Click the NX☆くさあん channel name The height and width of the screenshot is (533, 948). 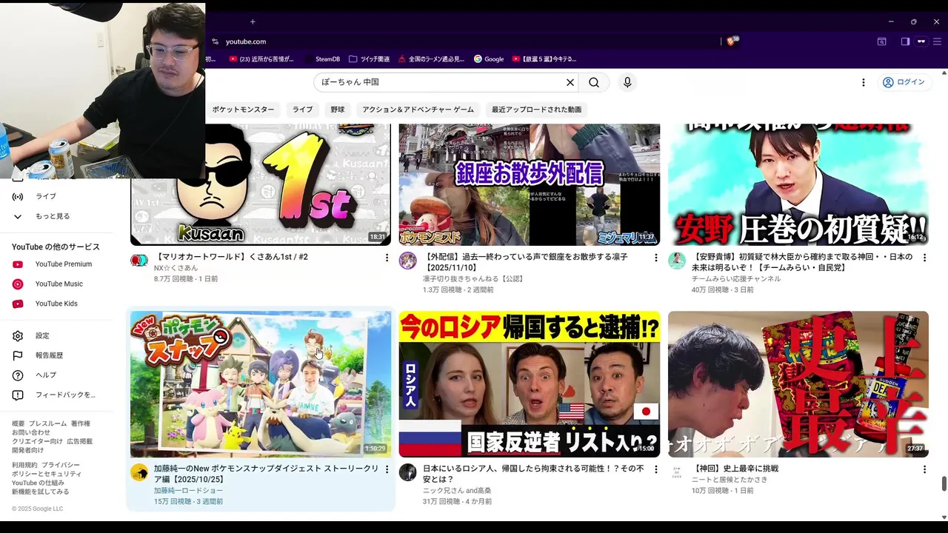coord(176,268)
